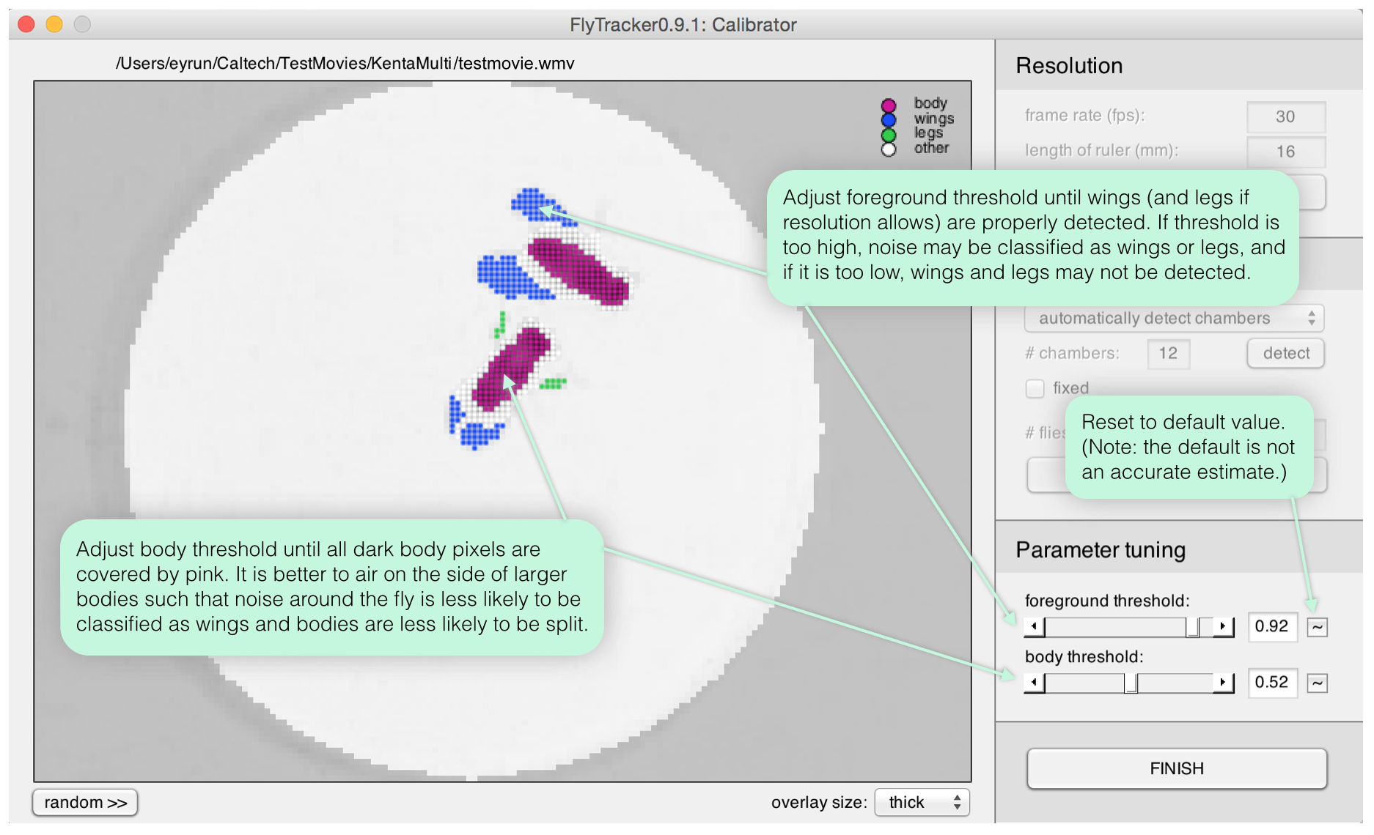The image size is (1374, 835).
Task: Click the magenta body legend marker
Action: pyautogui.click(x=889, y=105)
